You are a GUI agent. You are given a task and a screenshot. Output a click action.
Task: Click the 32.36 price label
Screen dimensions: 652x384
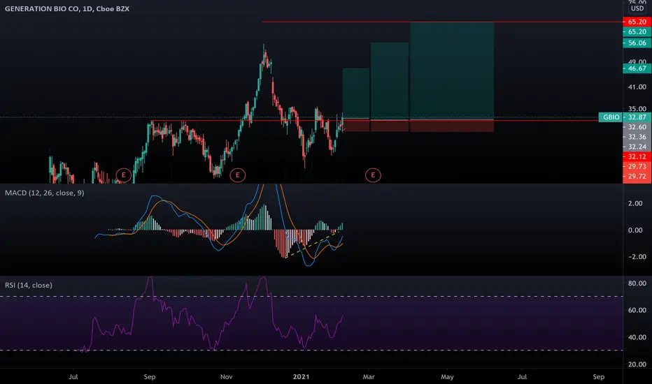click(x=637, y=137)
